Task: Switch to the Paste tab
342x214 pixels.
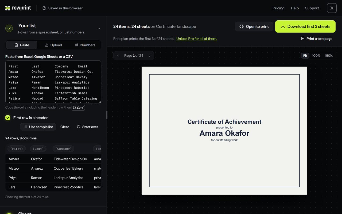Action: (x=22, y=45)
